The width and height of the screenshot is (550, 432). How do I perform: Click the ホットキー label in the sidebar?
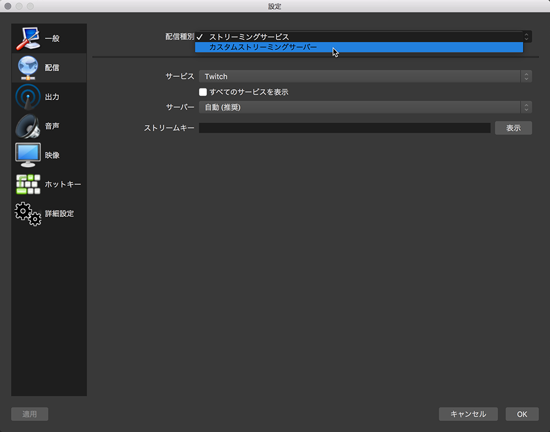[63, 184]
